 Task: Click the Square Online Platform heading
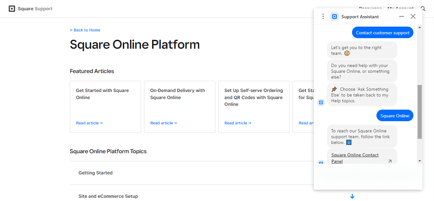point(135,44)
